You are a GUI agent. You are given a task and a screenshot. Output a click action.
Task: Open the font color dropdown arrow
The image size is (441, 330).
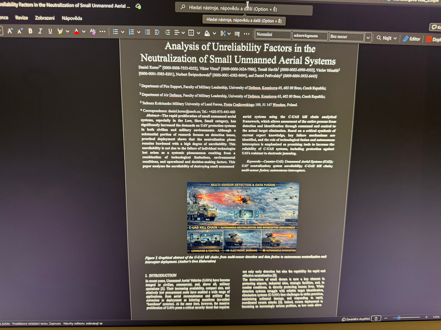[x=84, y=32]
